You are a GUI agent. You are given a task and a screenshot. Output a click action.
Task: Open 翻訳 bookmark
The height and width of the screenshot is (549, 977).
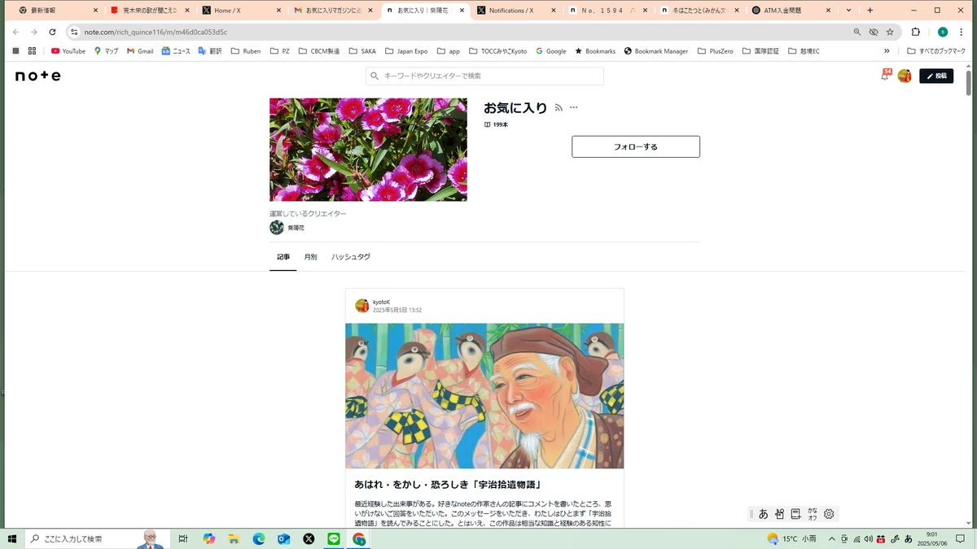[x=210, y=50]
